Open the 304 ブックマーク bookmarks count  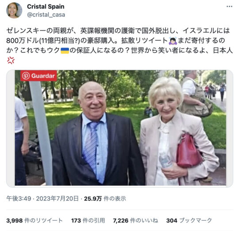coord(189,220)
